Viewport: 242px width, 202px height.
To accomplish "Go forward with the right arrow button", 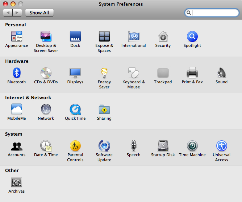I will click(17, 13).
